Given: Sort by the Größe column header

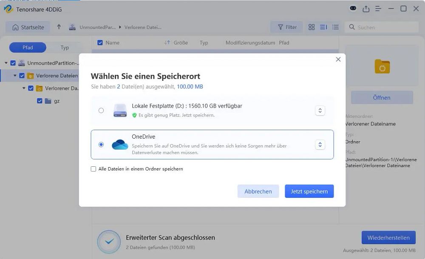Looking at the screenshot, I should [181, 43].
